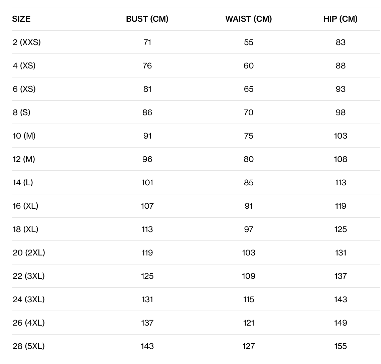The height and width of the screenshot is (364, 381).
Task: Click the 26 (4XL) size label
Action: [x=29, y=323]
